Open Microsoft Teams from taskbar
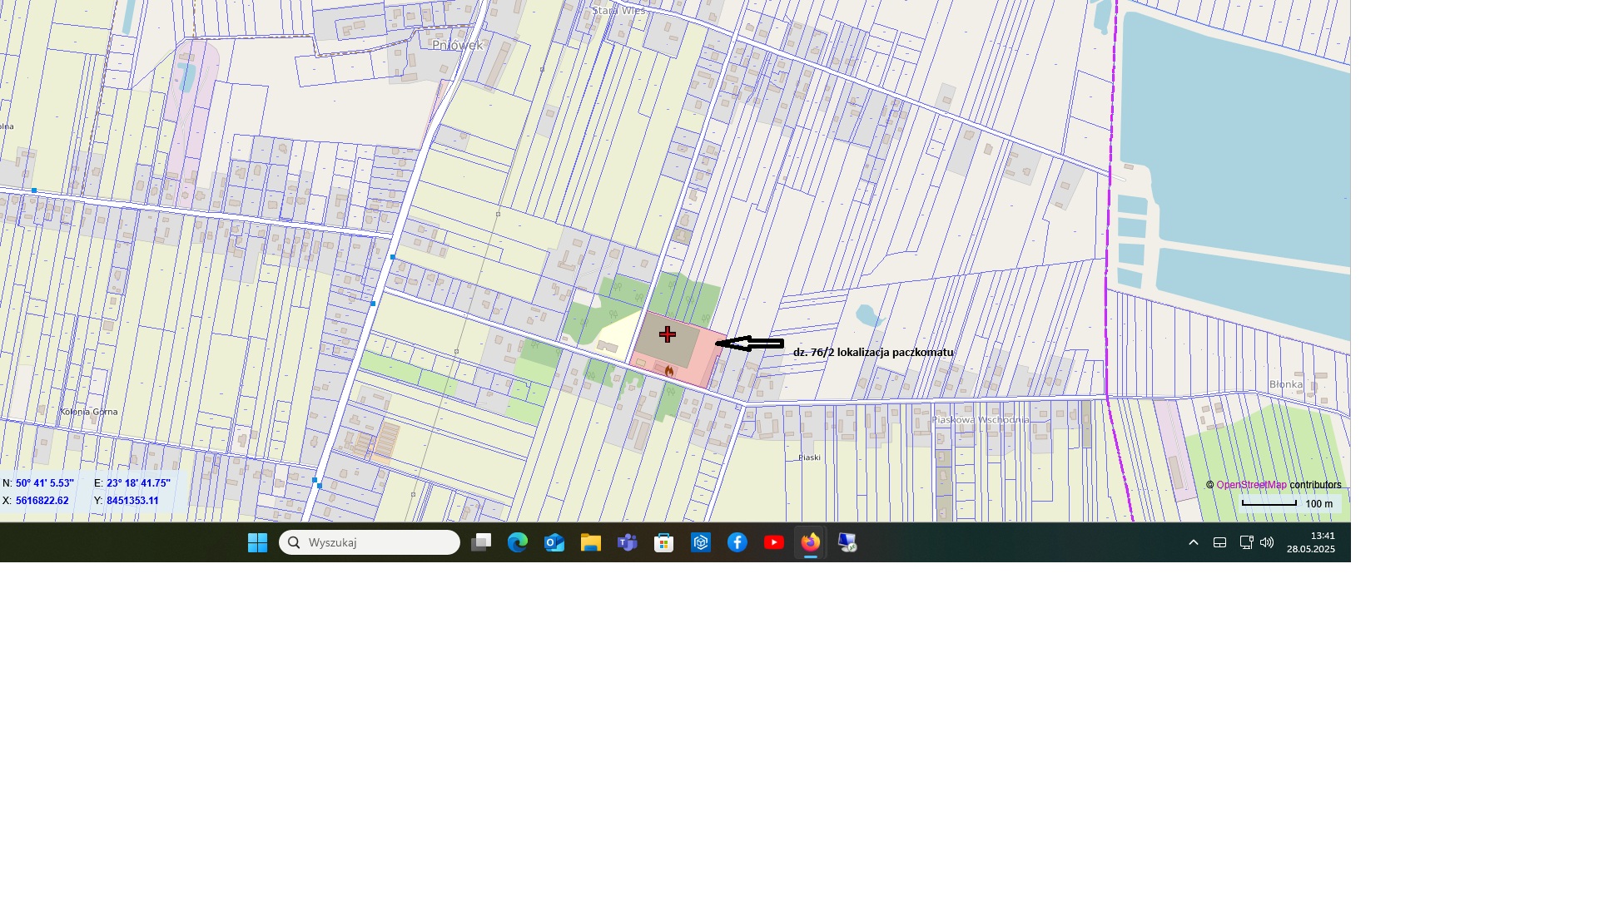The width and height of the screenshot is (1599, 900). coord(628,543)
